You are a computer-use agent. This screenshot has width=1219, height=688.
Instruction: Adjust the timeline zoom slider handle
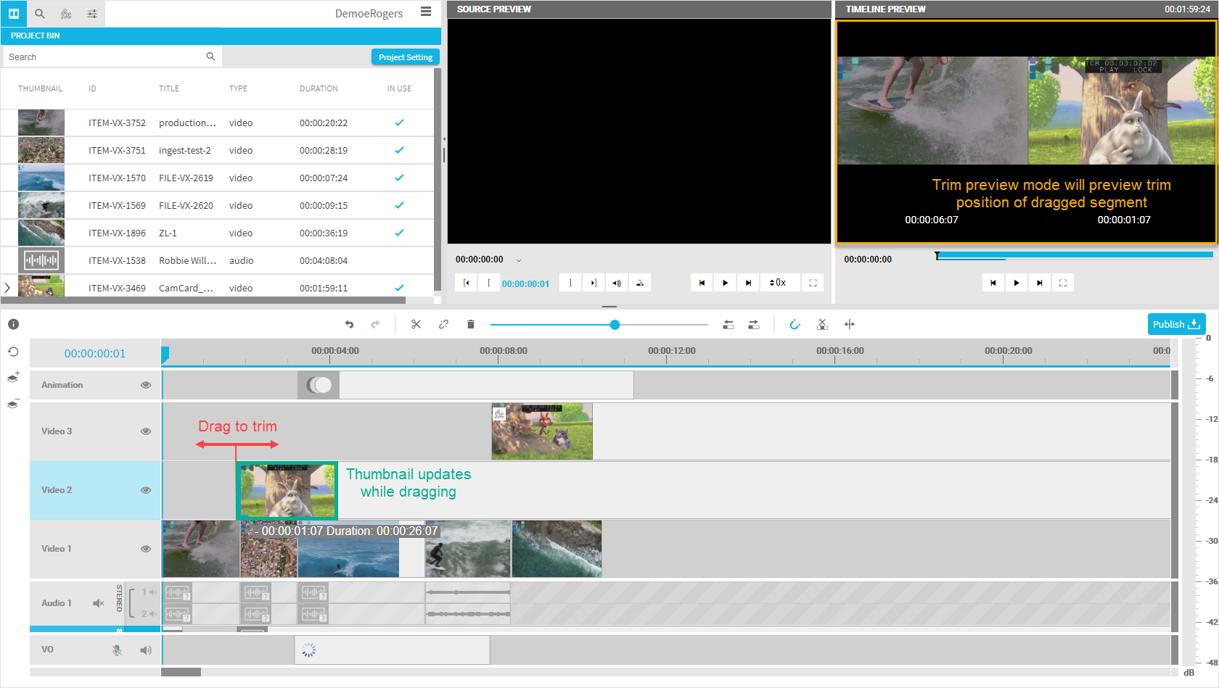tap(615, 325)
